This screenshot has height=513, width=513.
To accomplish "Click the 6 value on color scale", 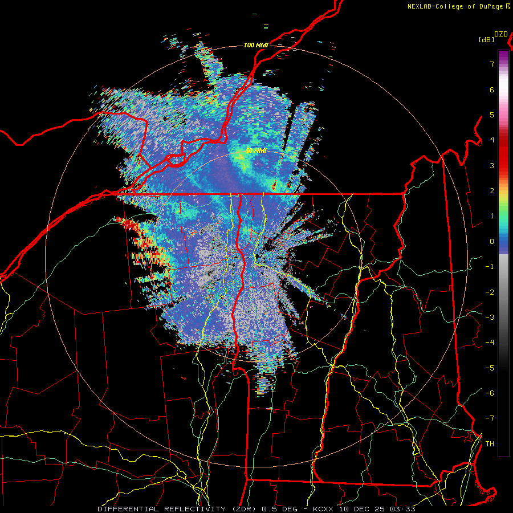I will tap(492, 89).
